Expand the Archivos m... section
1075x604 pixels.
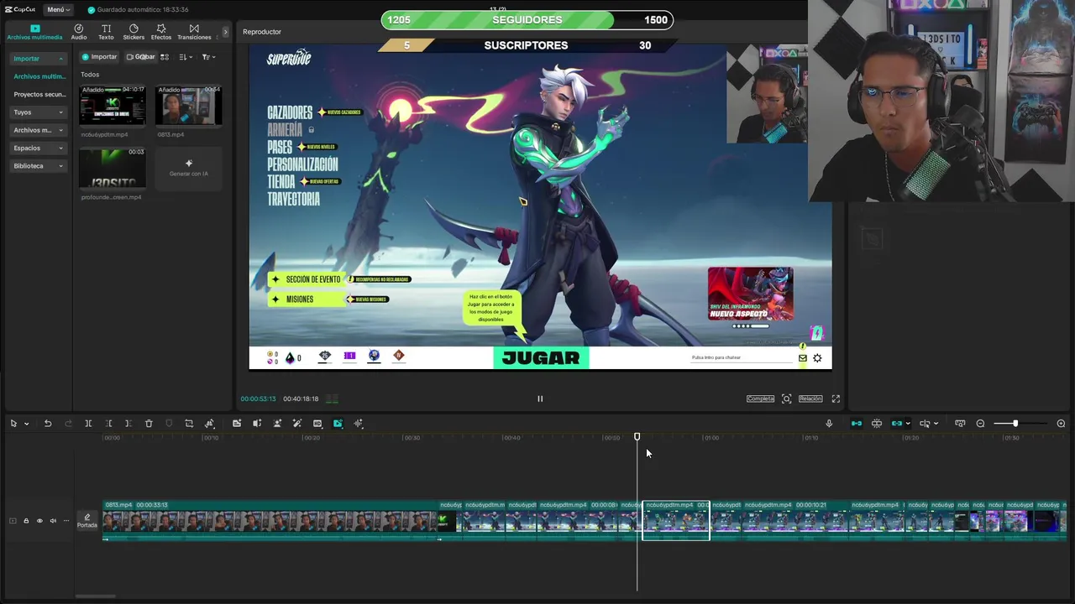[38, 130]
